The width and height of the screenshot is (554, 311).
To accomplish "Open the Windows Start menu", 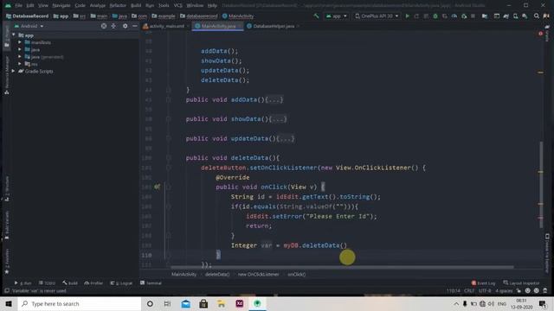I will [9, 303].
